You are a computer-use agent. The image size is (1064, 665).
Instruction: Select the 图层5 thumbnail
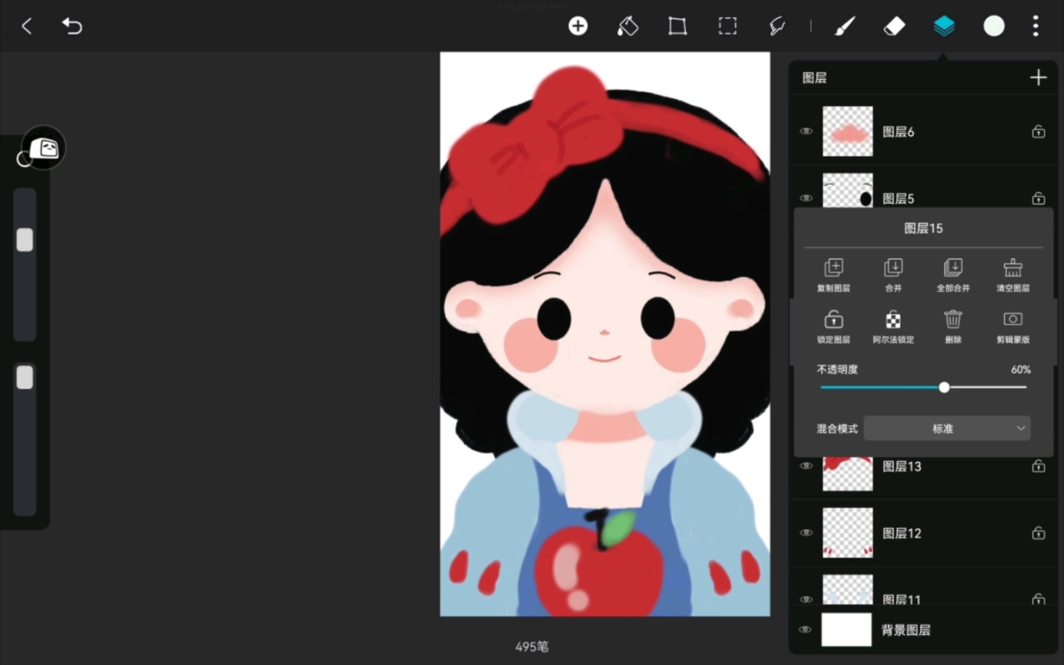[848, 190]
